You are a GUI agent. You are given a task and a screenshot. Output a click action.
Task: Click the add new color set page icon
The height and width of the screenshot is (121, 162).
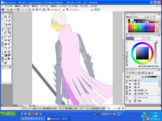151,17
